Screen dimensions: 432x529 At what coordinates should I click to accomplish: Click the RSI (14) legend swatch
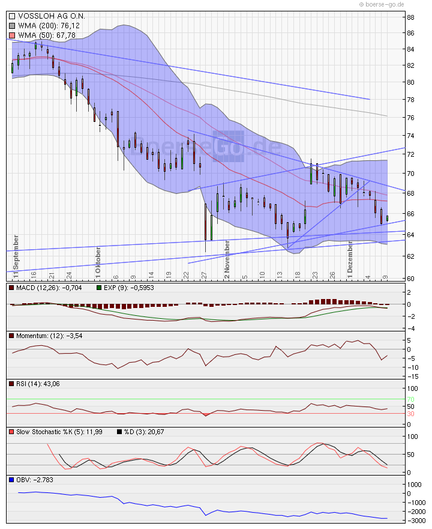pos(11,384)
